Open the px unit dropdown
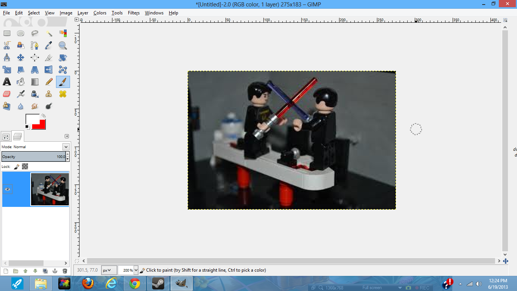Viewport: 517px width, 291px height. [x=109, y=270]
